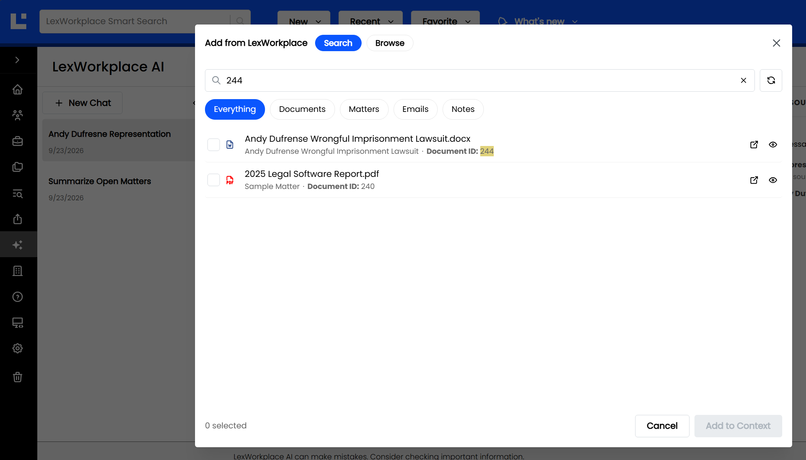The height and width of the screenshot is (460, 806).
Task: Select the Everything filter tab
Action: tap(235, 109)
